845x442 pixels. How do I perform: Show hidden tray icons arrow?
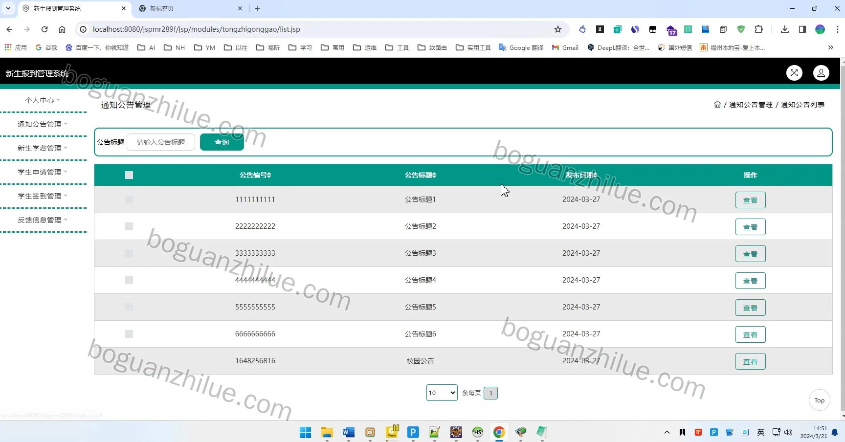667,432
